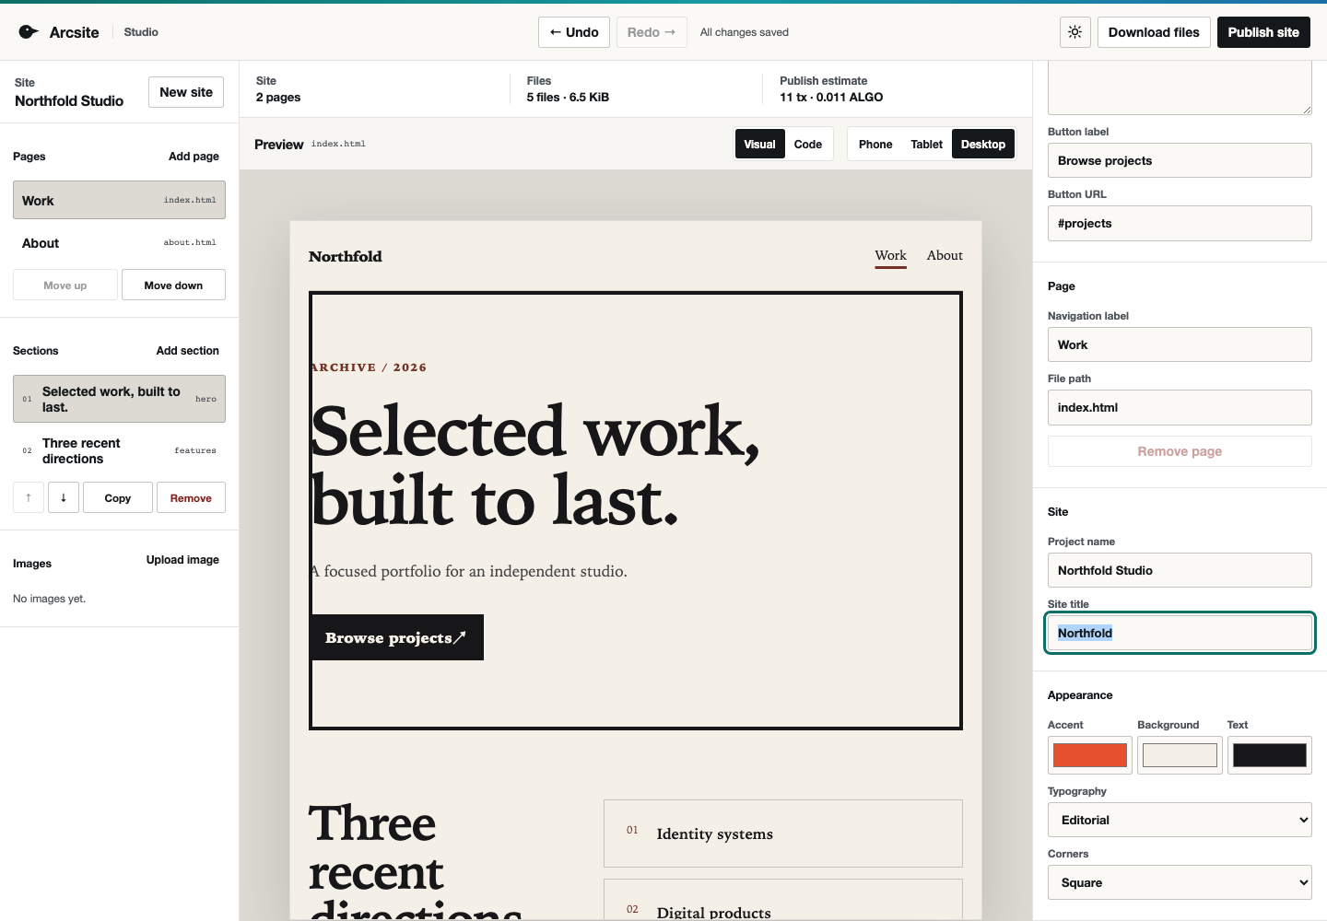1327x921 pixels.
Task: Open the Text color swatch
Action: (x=1270, y=755)
